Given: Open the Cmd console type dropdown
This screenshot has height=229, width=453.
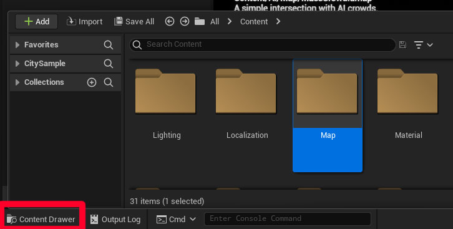Looking at the screenshot, I should 176,220.
